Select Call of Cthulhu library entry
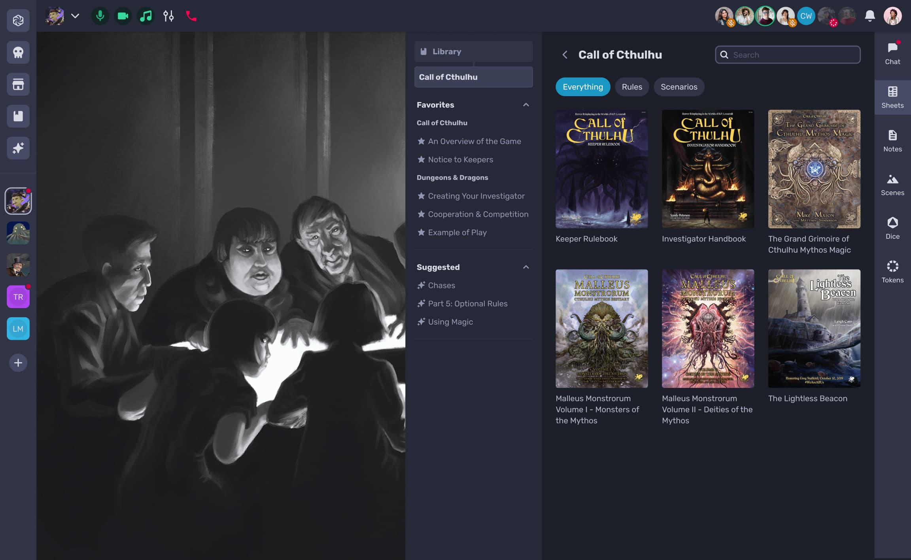The width and height of the screenshot is (911, 560). (x=473, y=77)
